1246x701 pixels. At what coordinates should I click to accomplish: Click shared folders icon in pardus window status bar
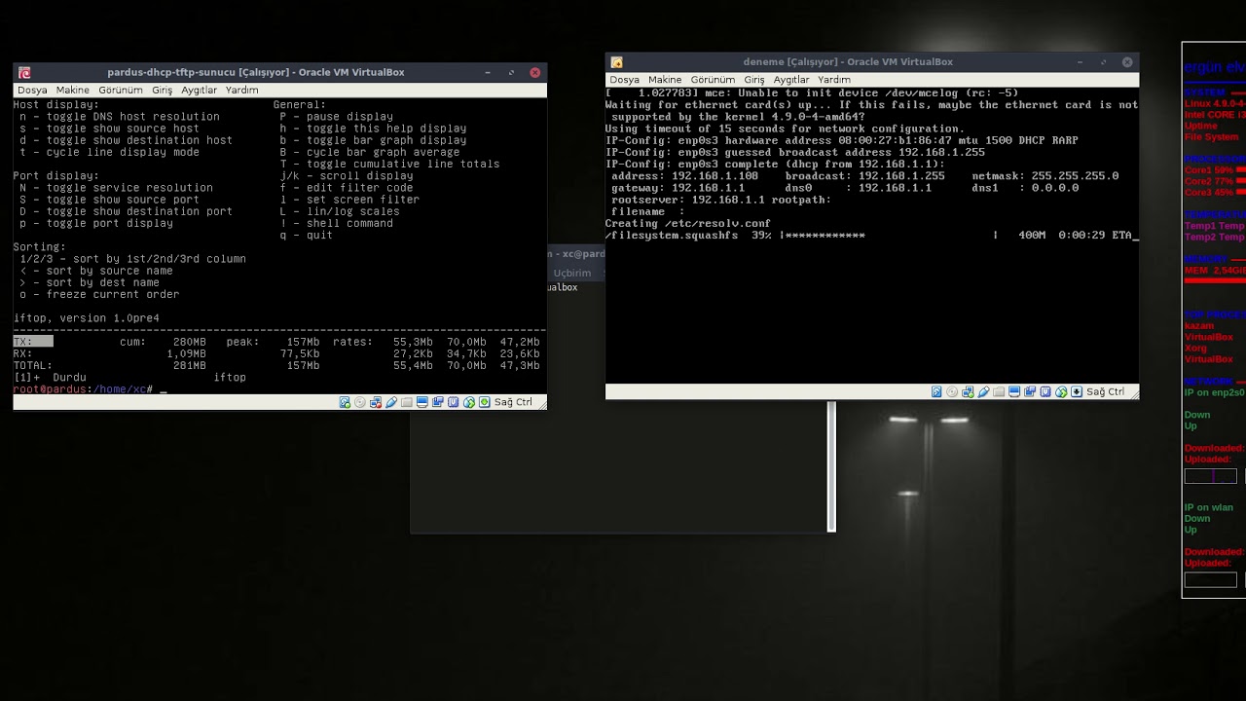pyautogui.click(x=407, y=402)
